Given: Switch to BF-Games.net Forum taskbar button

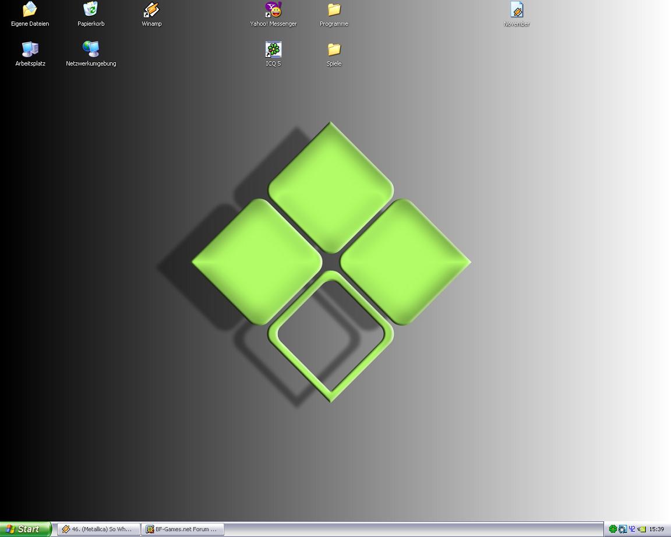Looking at the screenshot, I should pos(183,529).
